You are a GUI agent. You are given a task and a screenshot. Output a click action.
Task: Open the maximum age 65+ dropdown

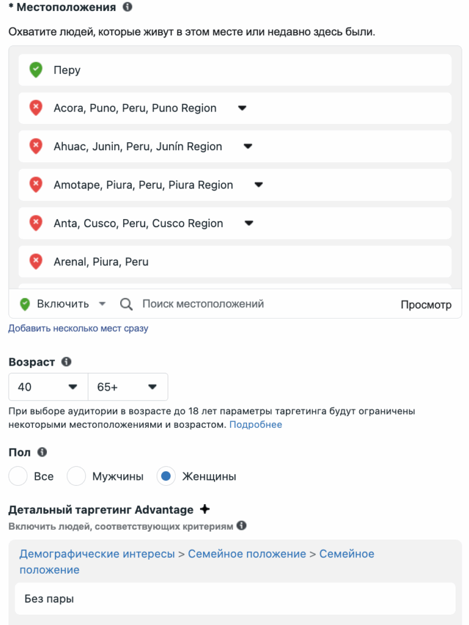[128, 386]
